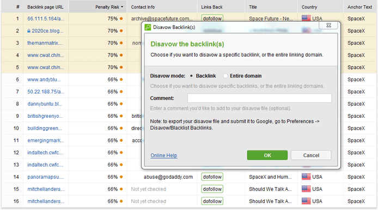
Task: Click USA flag icon in row 14
Action: click(306, 177)
